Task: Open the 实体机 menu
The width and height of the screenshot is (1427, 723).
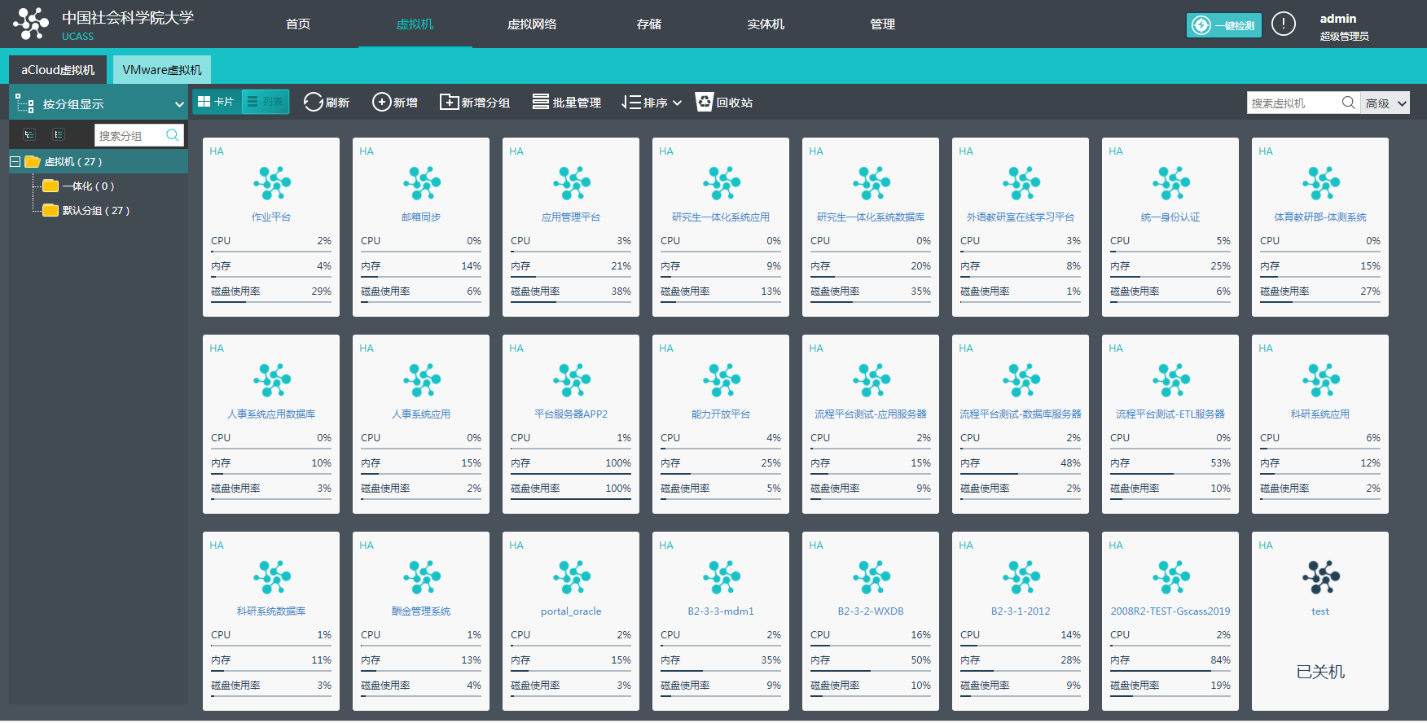Action: tap(766, 24)
